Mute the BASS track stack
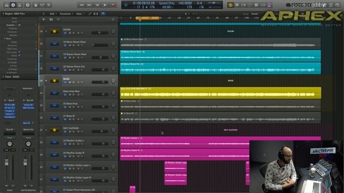The width and height of the screenshot is (344, 193). [x=70, y=83]
